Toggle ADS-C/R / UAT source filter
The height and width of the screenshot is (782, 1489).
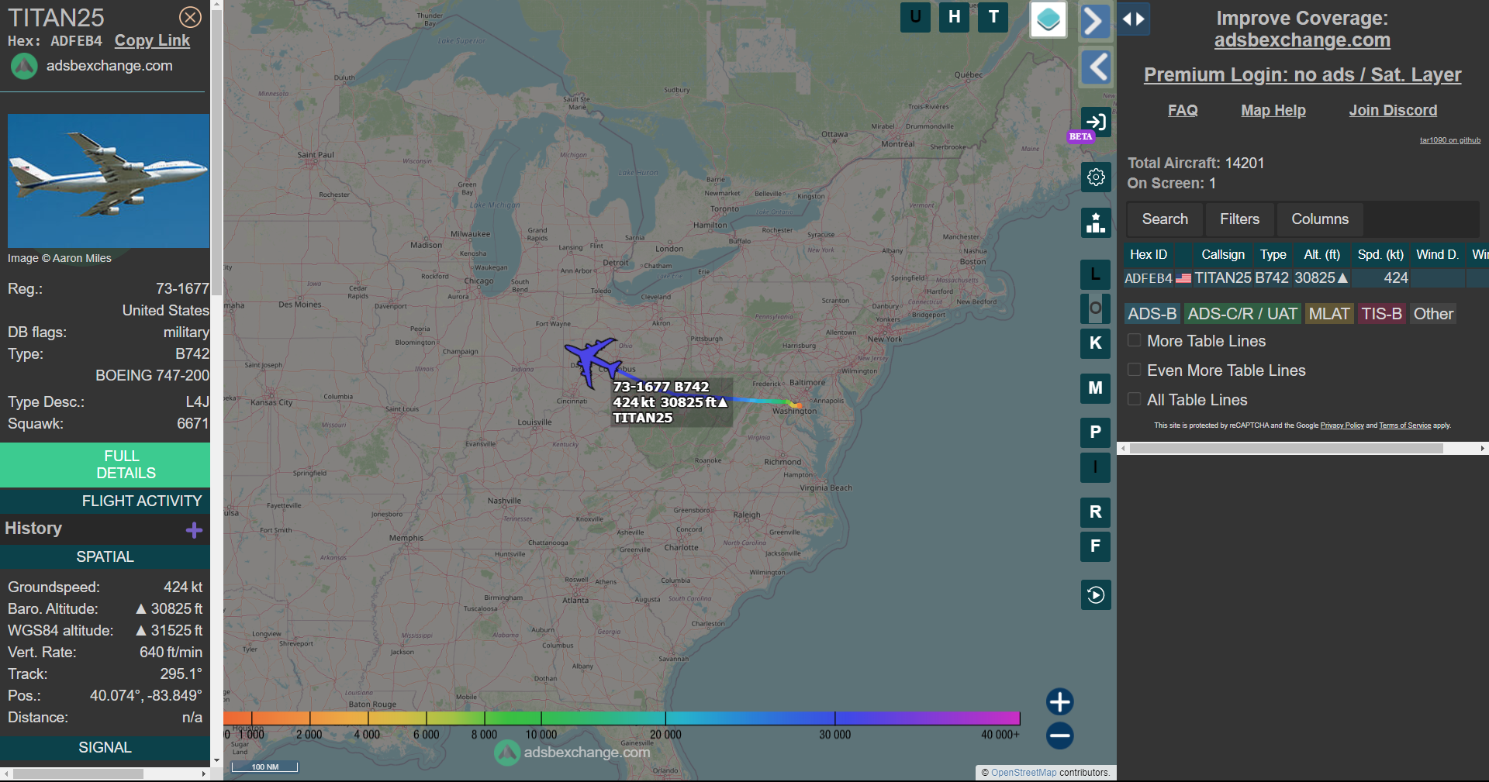[1242, 314]
